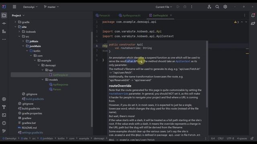Collapse the jvmMain folder
Screen dimensions: 257x144
[x=23, y=46]
